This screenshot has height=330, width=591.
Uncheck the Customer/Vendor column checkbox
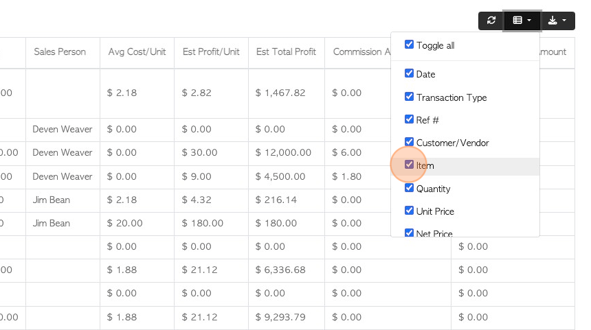point(409,142)
